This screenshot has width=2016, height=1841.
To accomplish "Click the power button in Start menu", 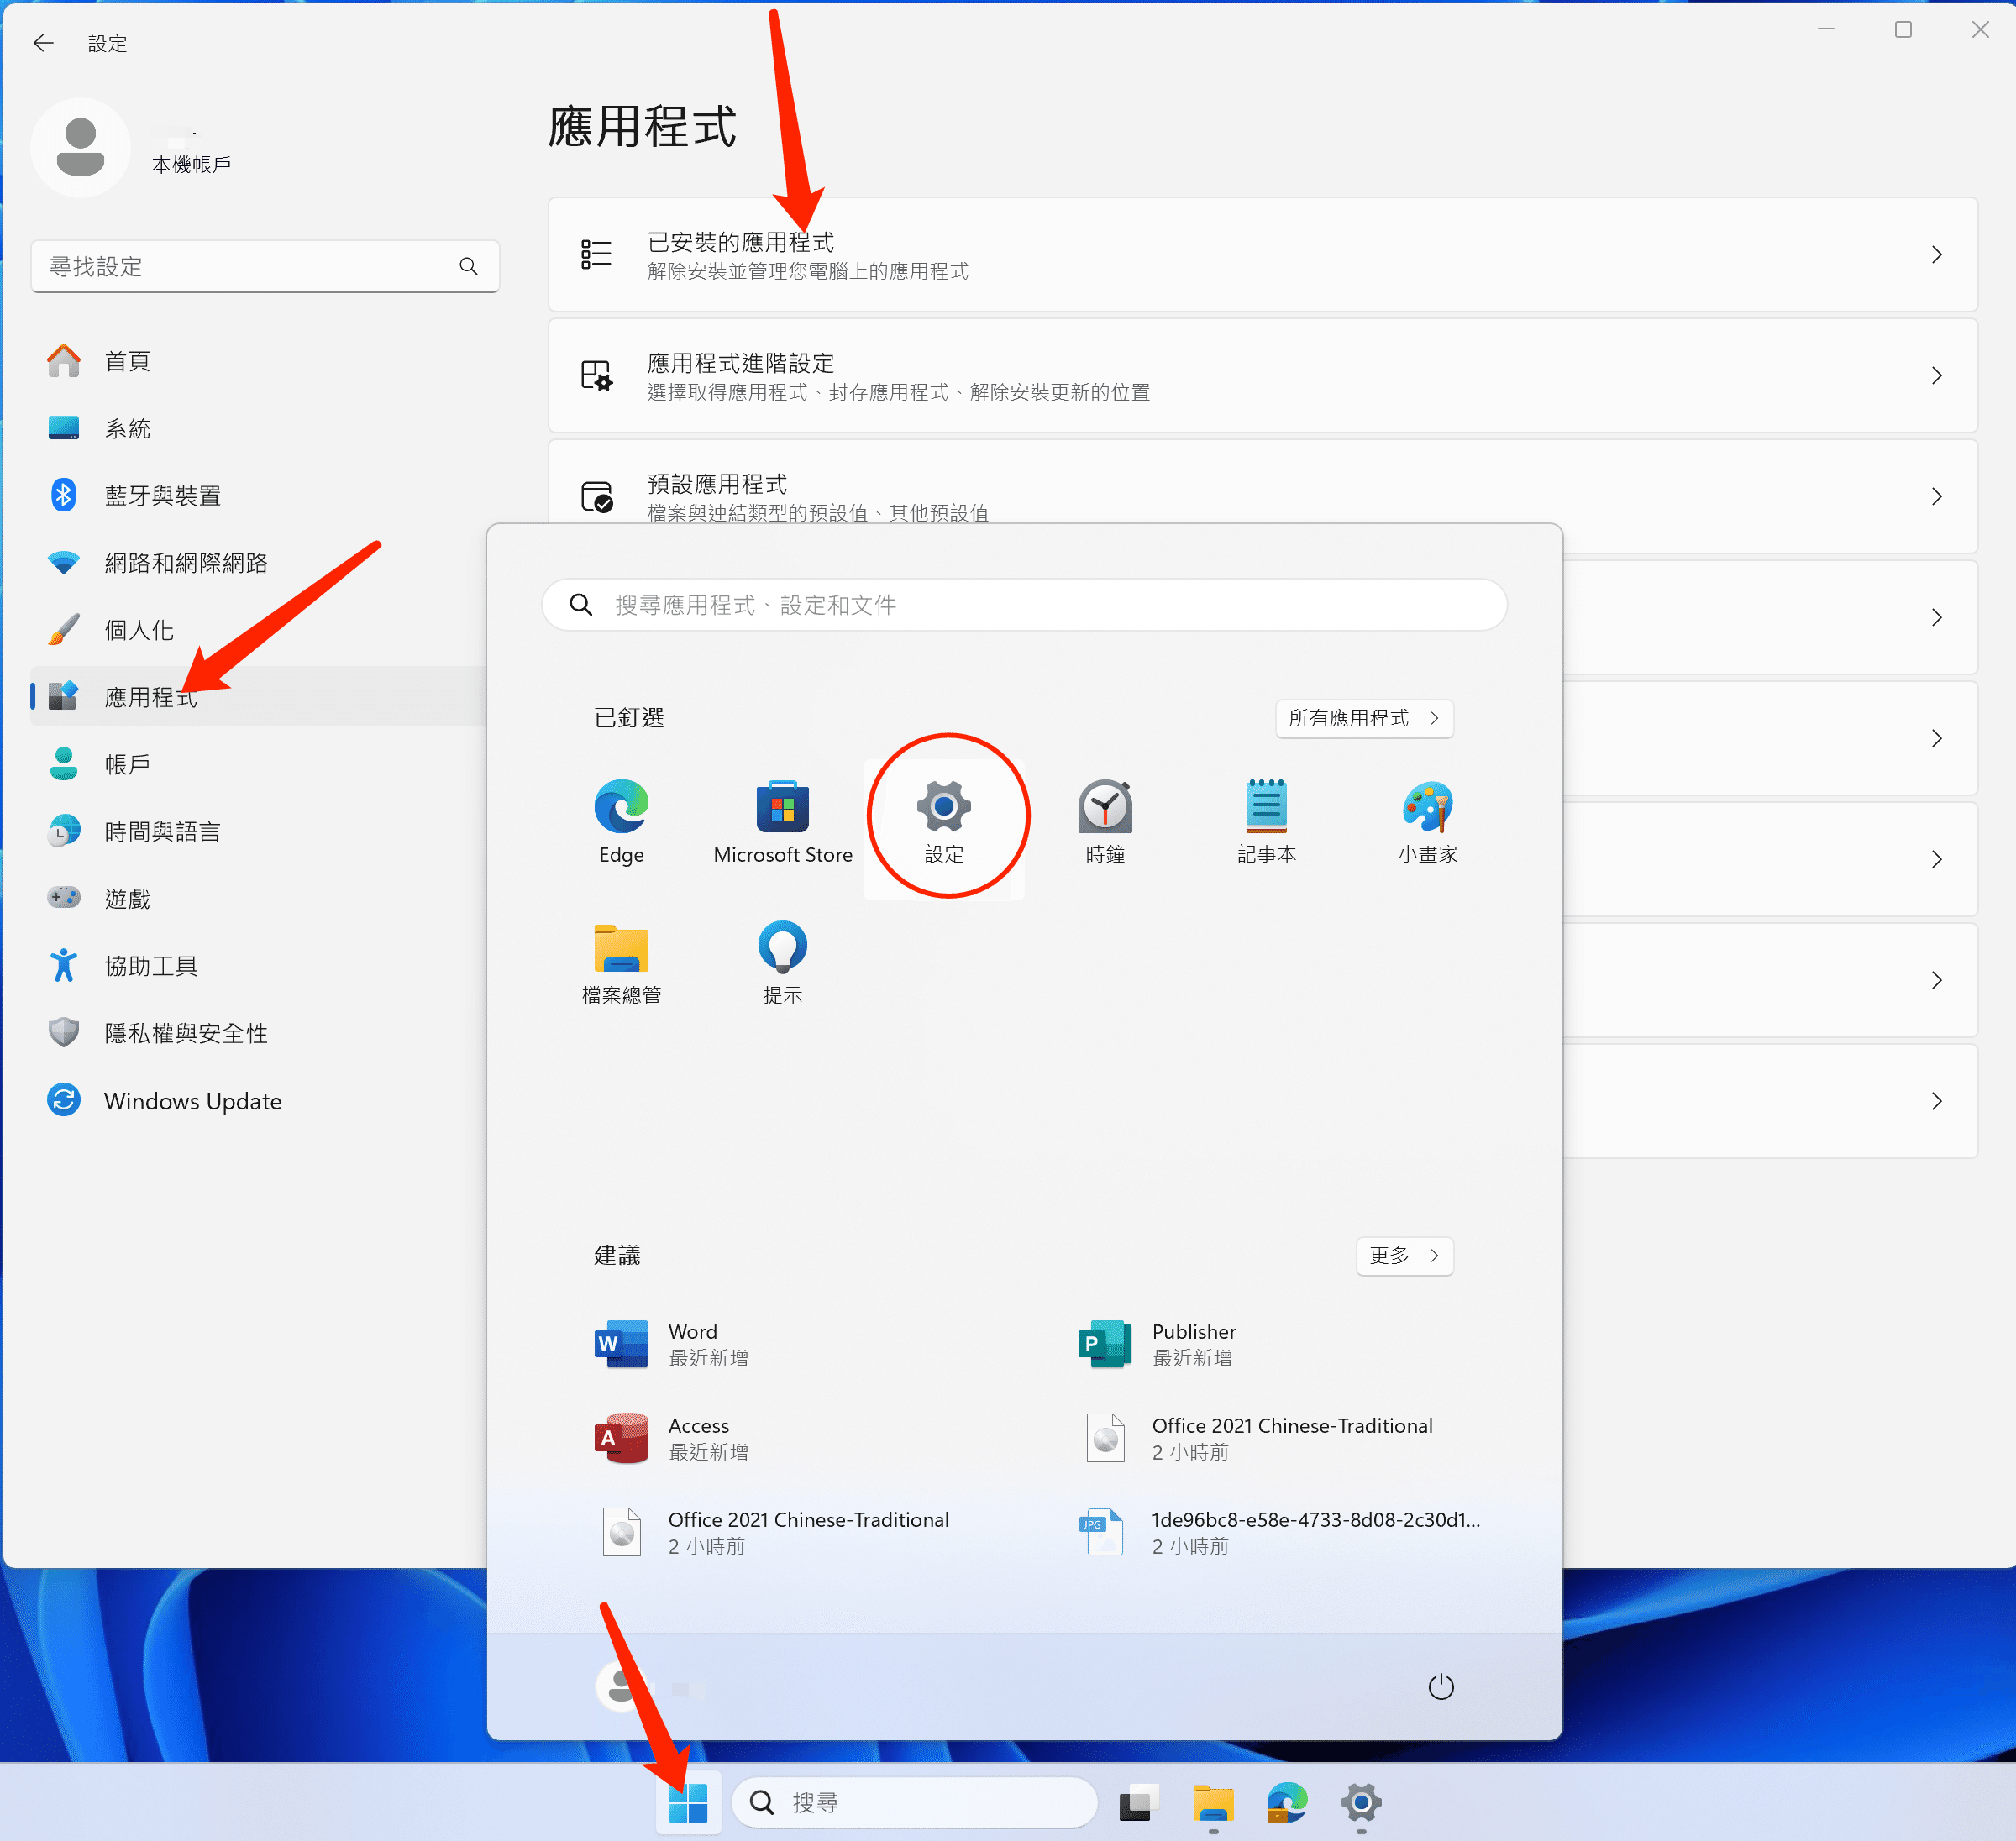I will (x=1440, y=1687).
